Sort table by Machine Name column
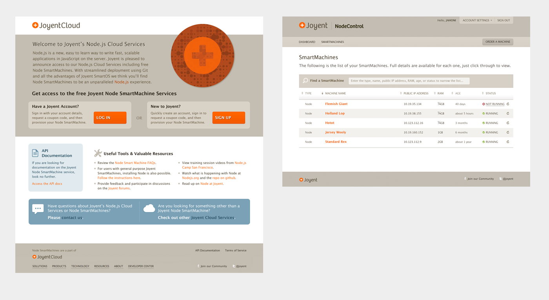 coord(334,93)
